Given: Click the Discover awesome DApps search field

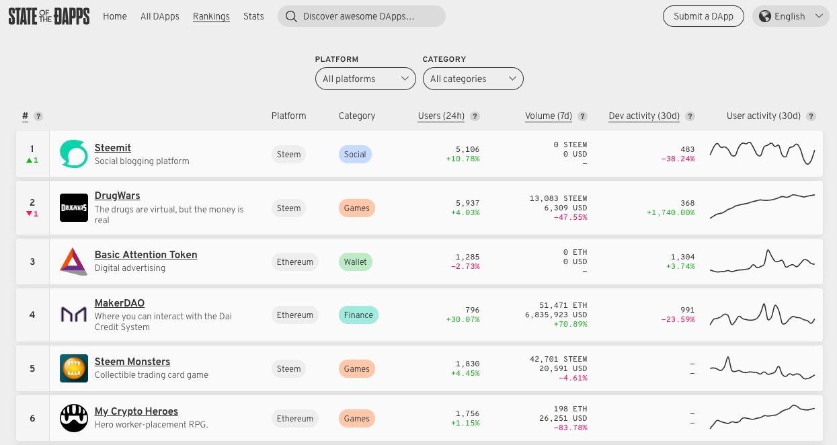Looking at the screenshot, I should (362, 16).
